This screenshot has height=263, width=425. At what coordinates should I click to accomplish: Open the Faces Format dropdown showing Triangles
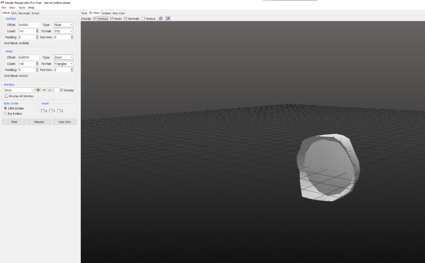click(63, 64)
